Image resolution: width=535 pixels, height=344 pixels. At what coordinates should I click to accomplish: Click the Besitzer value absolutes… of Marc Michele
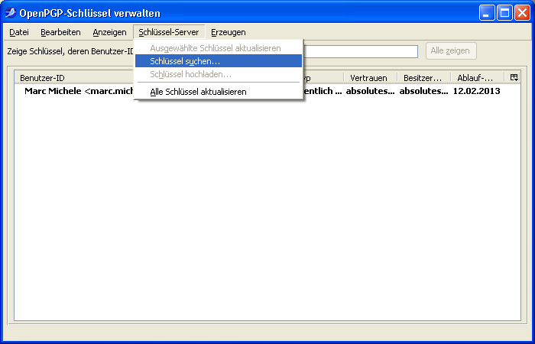point(423,91)
